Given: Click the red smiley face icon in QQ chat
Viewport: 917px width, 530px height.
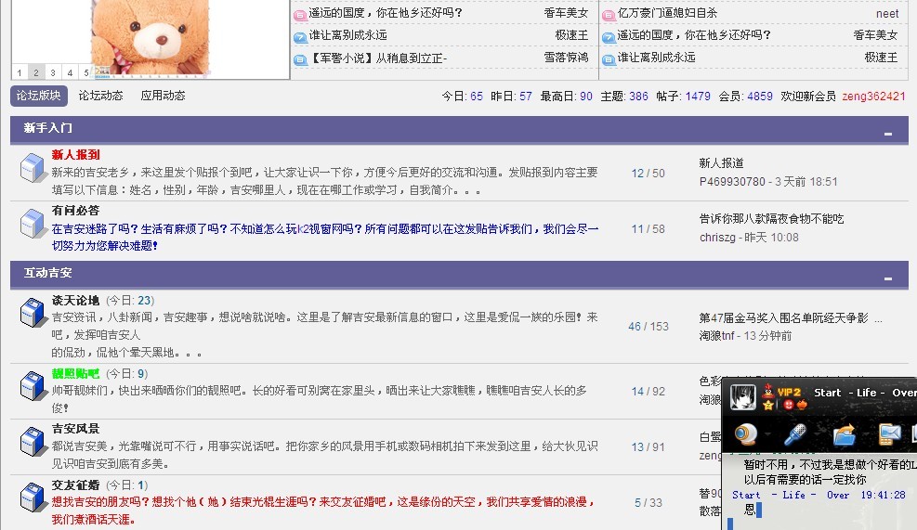Looking at the screenshot, I should click(789, 405).
